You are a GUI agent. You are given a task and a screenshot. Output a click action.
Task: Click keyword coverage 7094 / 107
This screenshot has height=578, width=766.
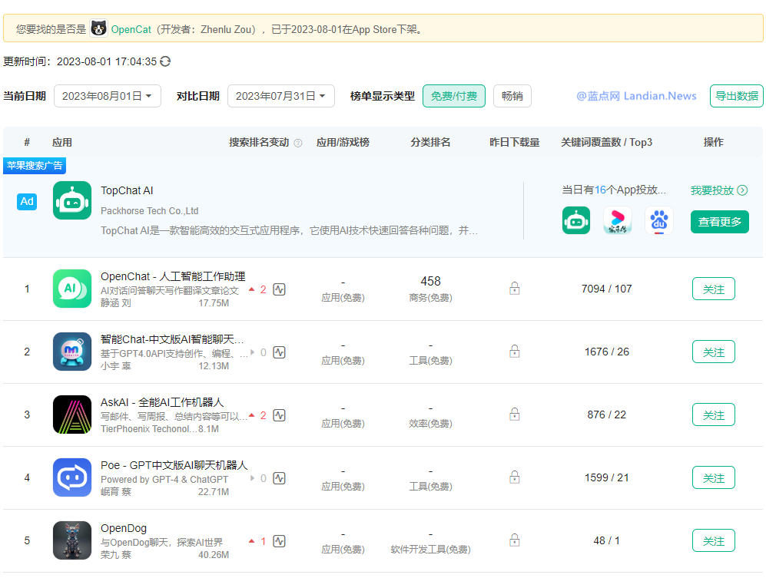(x=606, y=289)
